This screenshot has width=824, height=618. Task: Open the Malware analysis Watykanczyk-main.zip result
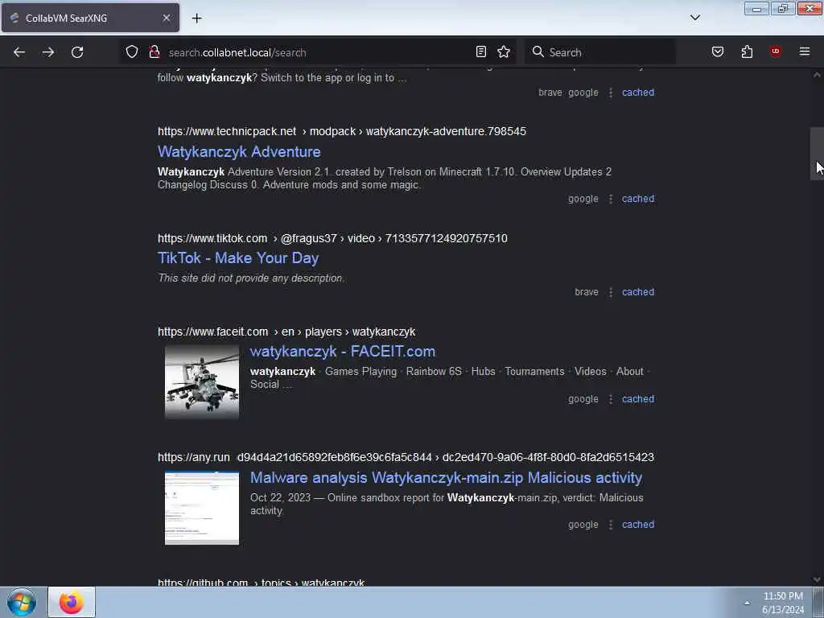(446, 478)
